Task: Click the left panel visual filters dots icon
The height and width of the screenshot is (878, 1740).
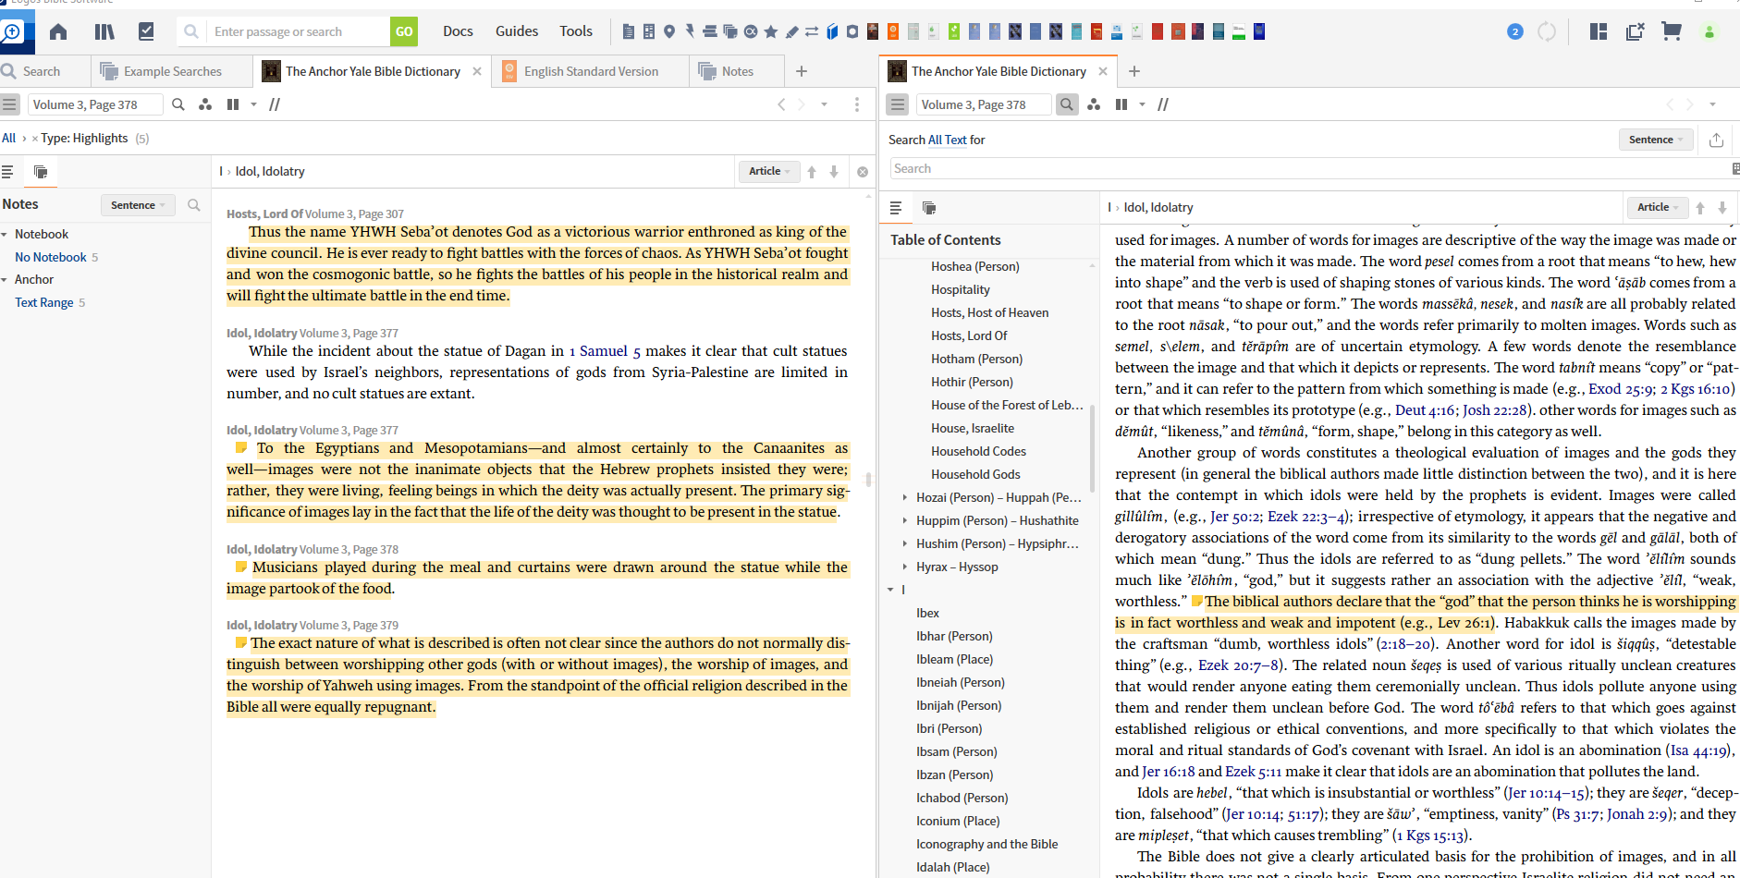Action: 205,104
